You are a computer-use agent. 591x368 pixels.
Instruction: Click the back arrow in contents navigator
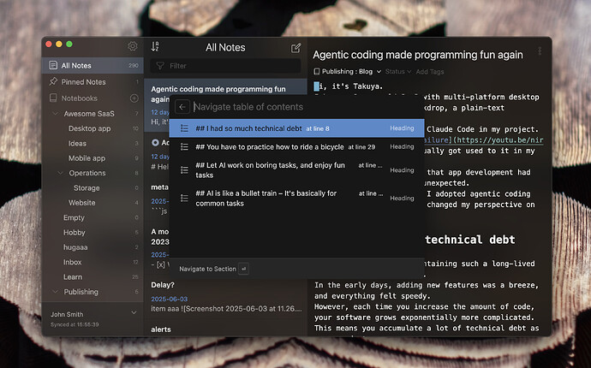tap(182, 107)
